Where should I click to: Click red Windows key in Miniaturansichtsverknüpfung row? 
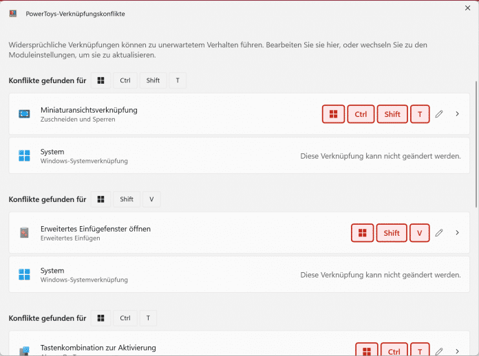click(333, 114)
